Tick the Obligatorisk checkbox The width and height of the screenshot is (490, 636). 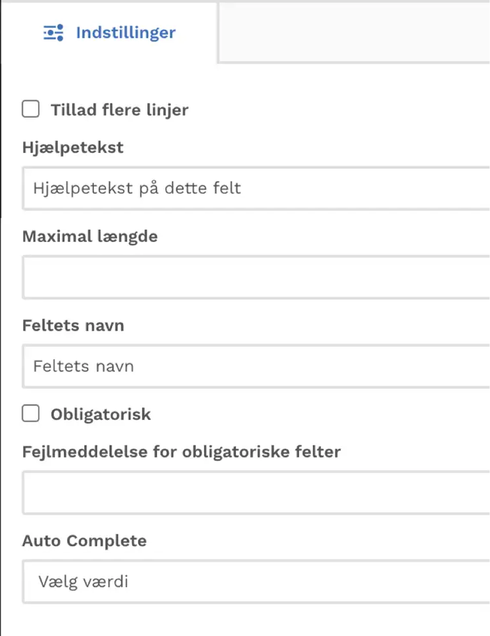point(31,414)
